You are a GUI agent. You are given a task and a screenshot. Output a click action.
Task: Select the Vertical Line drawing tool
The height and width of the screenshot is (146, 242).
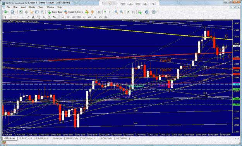click(17, 17)
